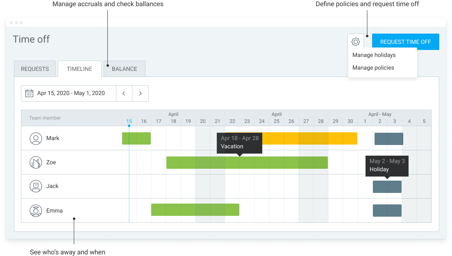
Task: Select Mark's gray holiday block
Action: (x=388, y=139)
